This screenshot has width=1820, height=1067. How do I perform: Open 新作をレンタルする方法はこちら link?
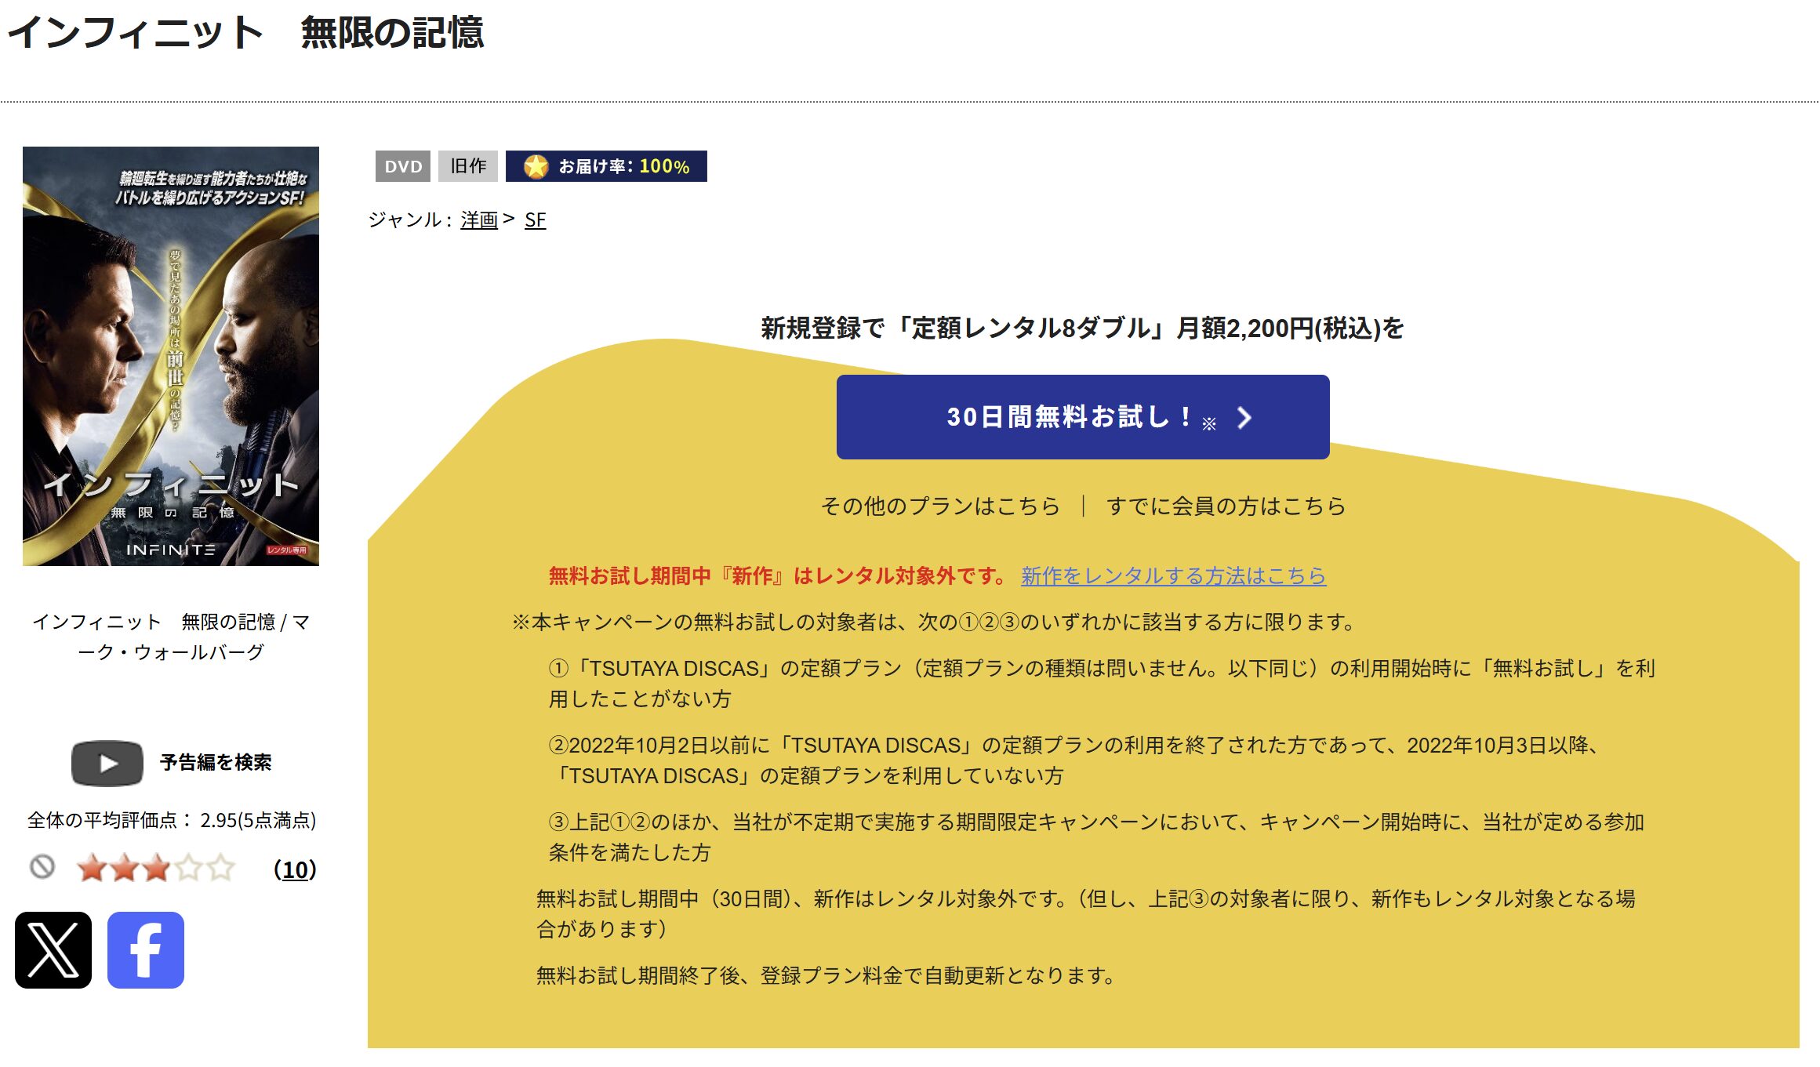pyautogui.click(x=1173, y=575)
